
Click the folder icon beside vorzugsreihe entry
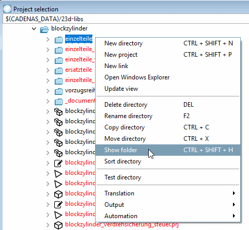(x=58, y=91)
